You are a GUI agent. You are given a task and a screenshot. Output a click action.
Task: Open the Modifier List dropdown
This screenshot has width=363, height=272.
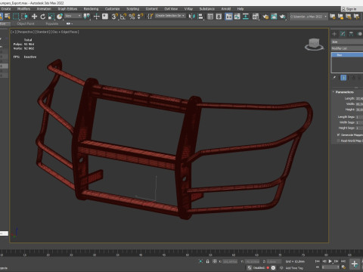click(x=347, y=48)
